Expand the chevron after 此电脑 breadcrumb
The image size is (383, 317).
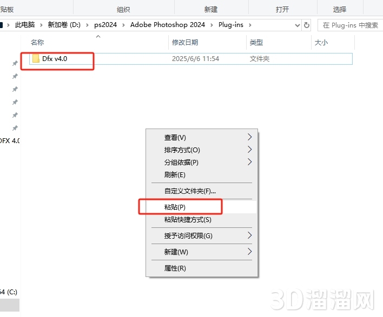pyautogui.click(x=41, y=25)
